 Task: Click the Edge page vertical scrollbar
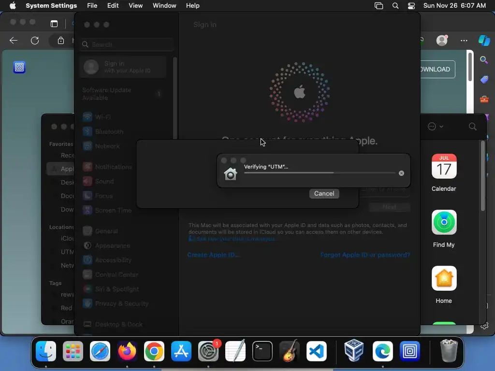(x=470, y=67)
